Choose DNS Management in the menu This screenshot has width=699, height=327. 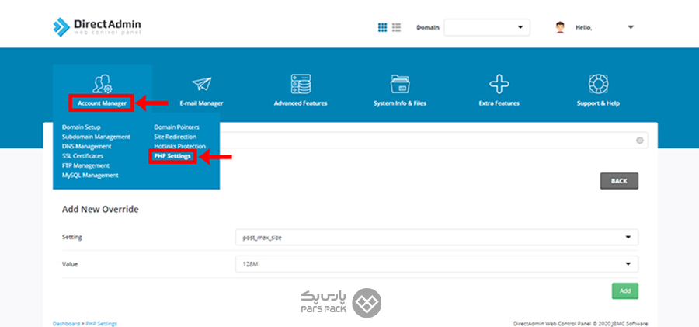[x=86, y=146]
